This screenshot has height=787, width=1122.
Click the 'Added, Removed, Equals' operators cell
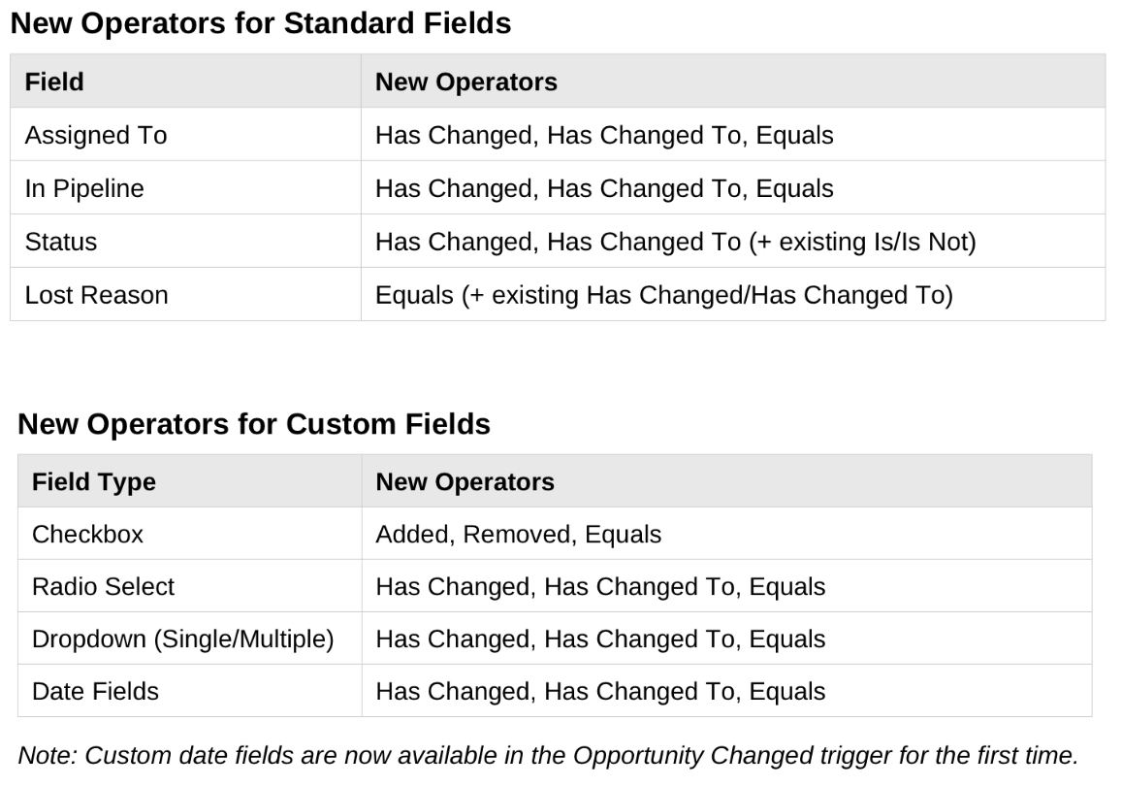726,534
